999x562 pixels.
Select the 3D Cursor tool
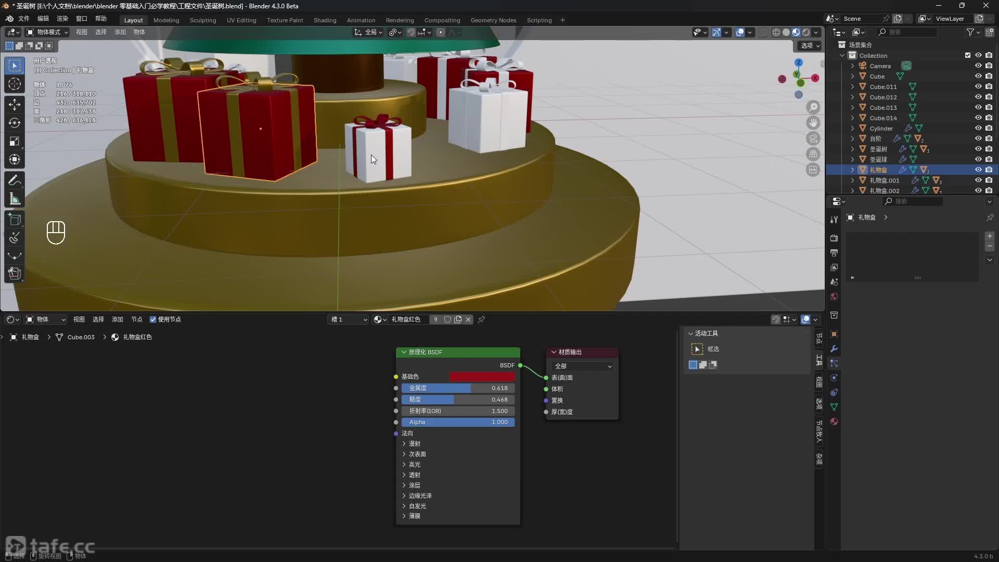tap(15, 84)
